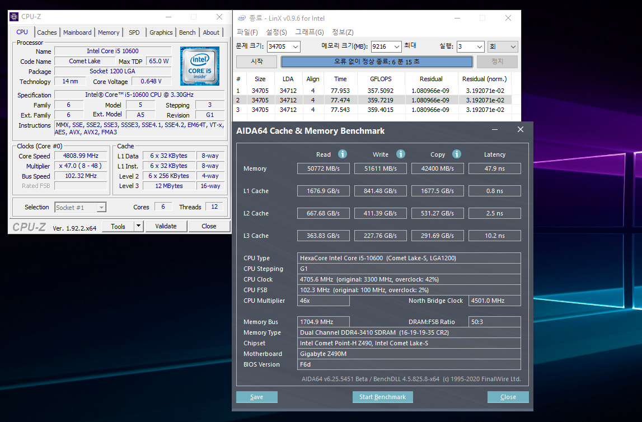
Task: Click the CPU-Z app icon in title bar
Action: point(14,17)
